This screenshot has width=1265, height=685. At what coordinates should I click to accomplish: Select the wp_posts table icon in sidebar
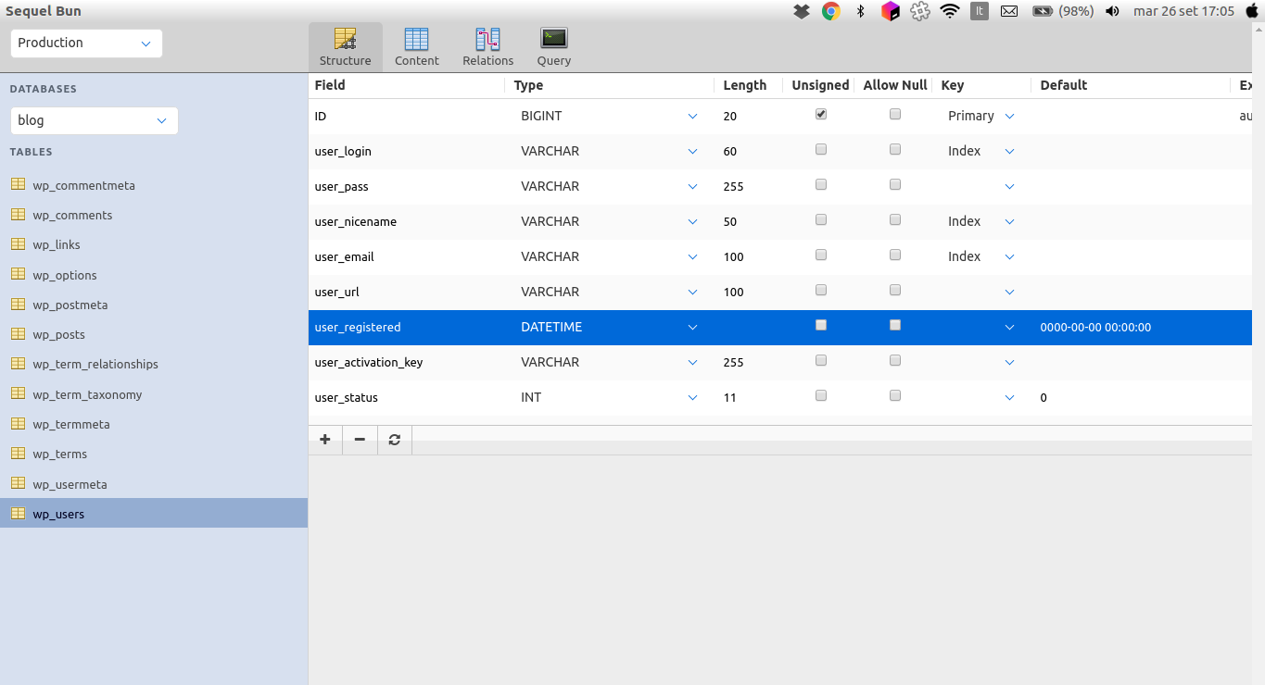click(18, 334)
